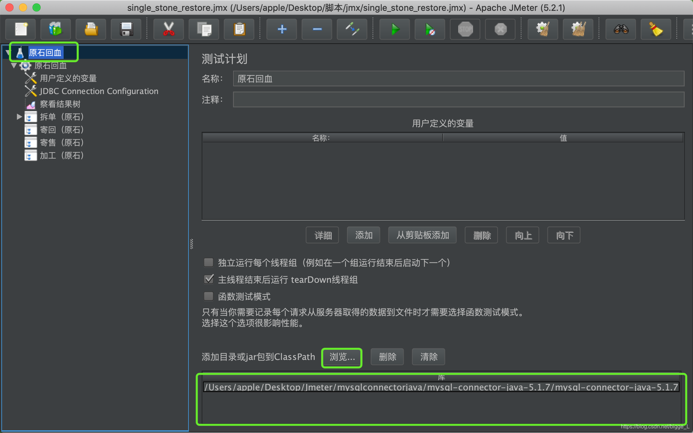Collapse the root test plan triangle

point(8,52)
